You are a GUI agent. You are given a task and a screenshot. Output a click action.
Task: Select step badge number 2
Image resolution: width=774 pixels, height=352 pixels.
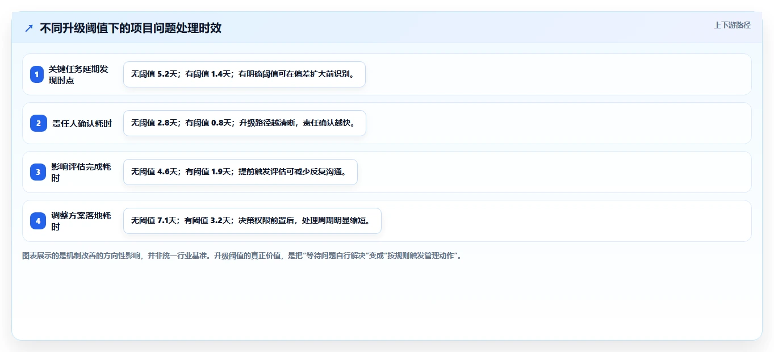pyautogui.click(x=39, y=123)
